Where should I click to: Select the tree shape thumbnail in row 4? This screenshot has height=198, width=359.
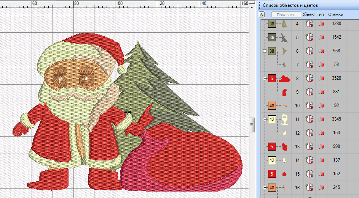click(x=284, y=24)
